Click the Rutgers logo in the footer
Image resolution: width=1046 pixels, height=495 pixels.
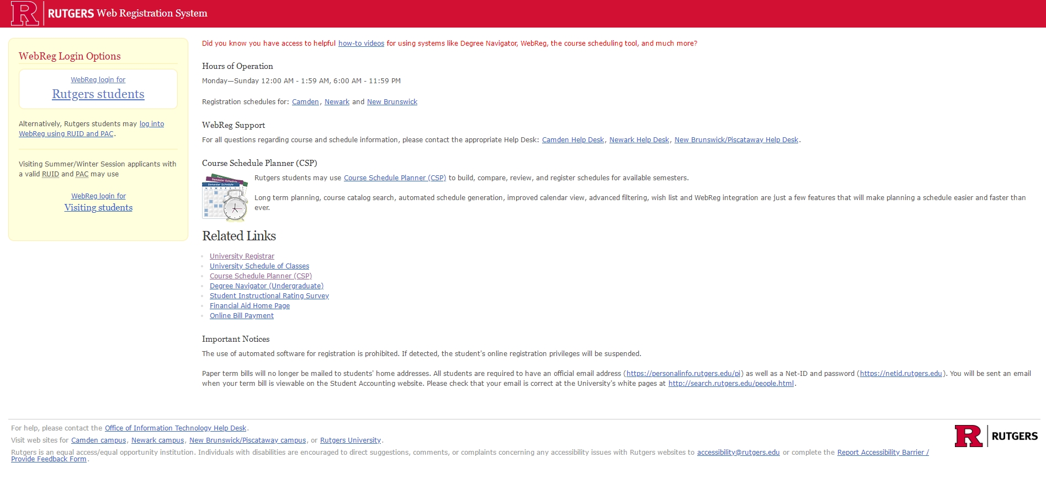(996, 436)
